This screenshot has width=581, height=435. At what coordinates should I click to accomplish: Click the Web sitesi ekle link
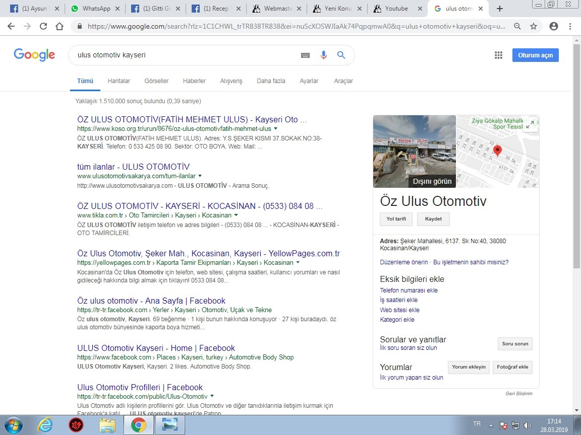tap(400, 310)
